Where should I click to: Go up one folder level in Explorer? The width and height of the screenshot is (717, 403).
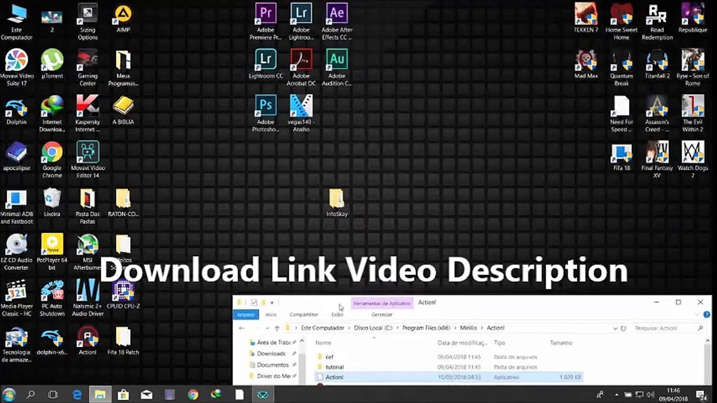[x=277, y=329]
